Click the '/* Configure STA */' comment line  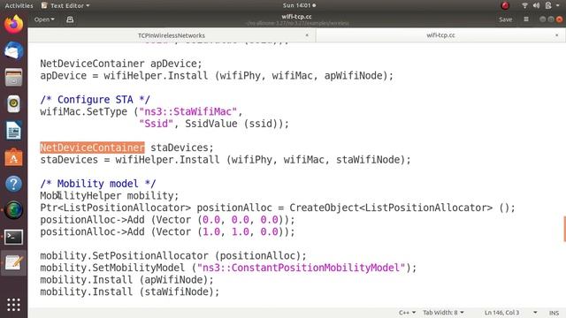pos(95,100)
